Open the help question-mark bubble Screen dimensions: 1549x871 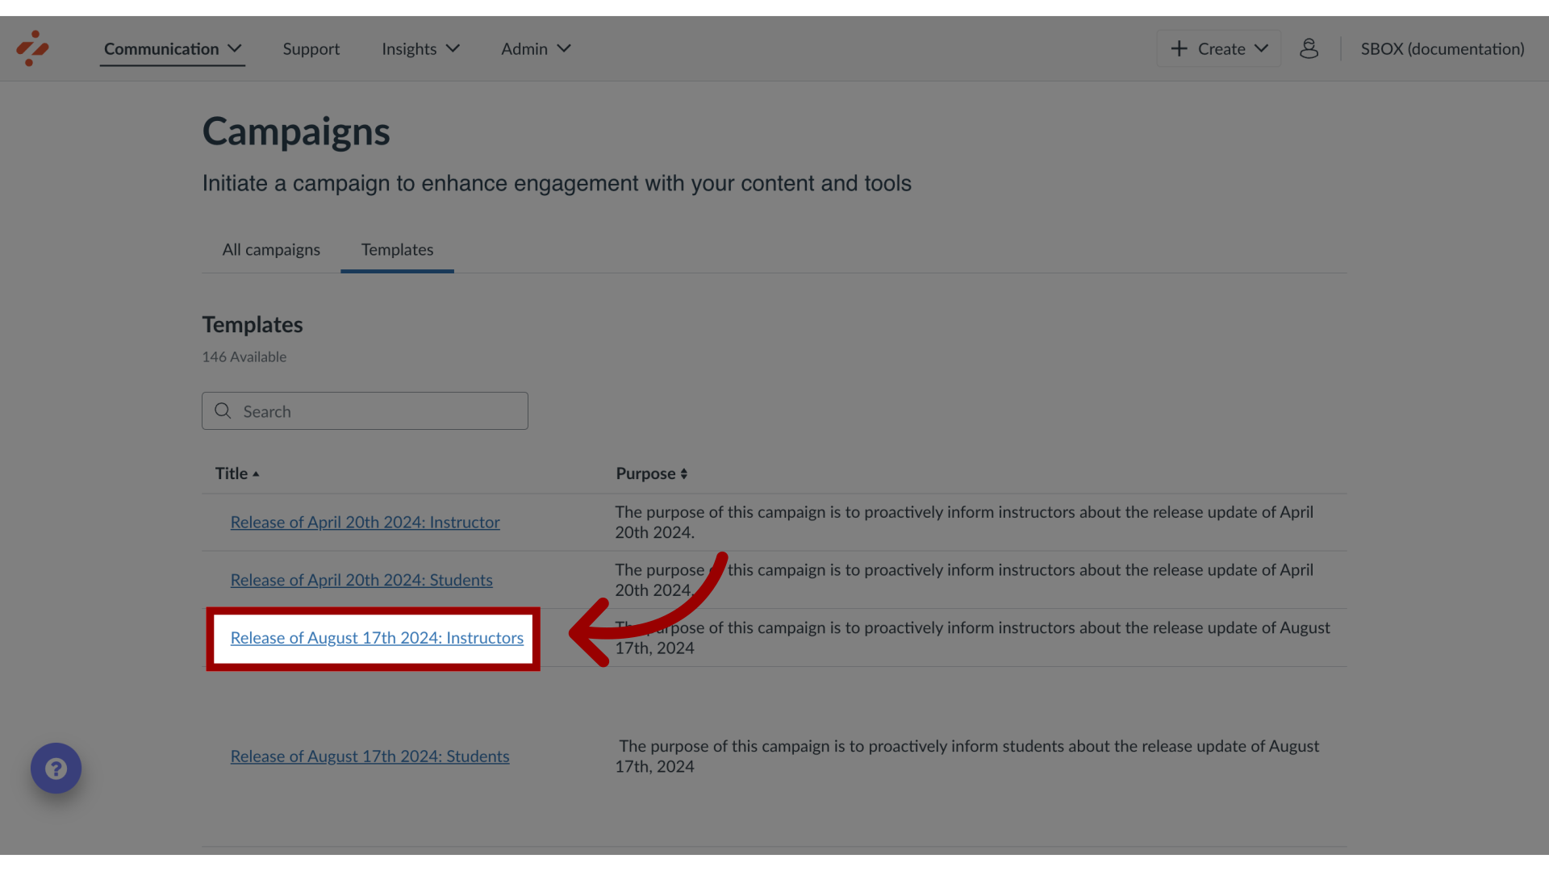[56, 768]
